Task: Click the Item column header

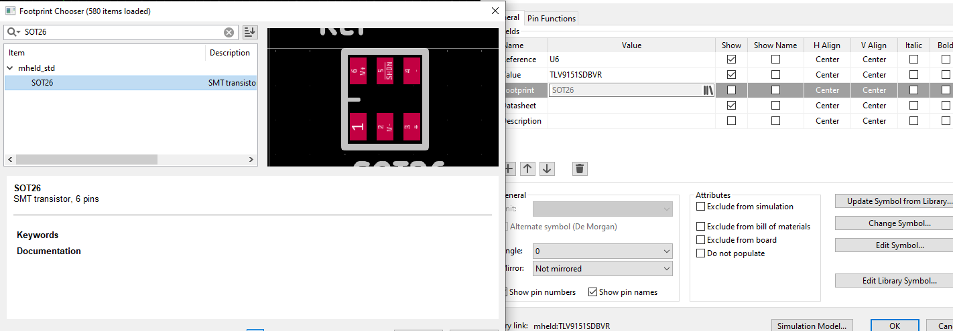Action: (x=105, y=53)
